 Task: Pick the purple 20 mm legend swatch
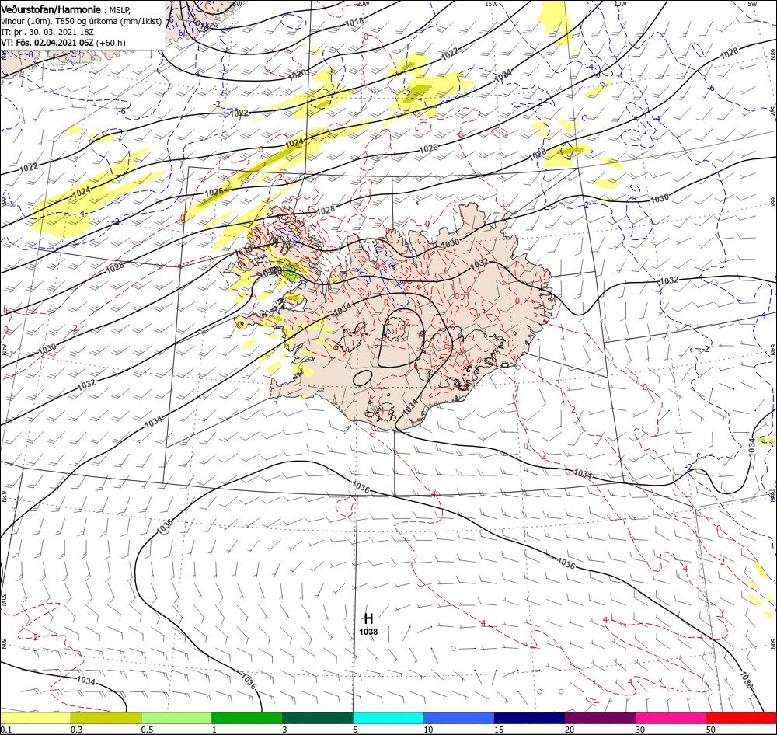click(600, 718)
